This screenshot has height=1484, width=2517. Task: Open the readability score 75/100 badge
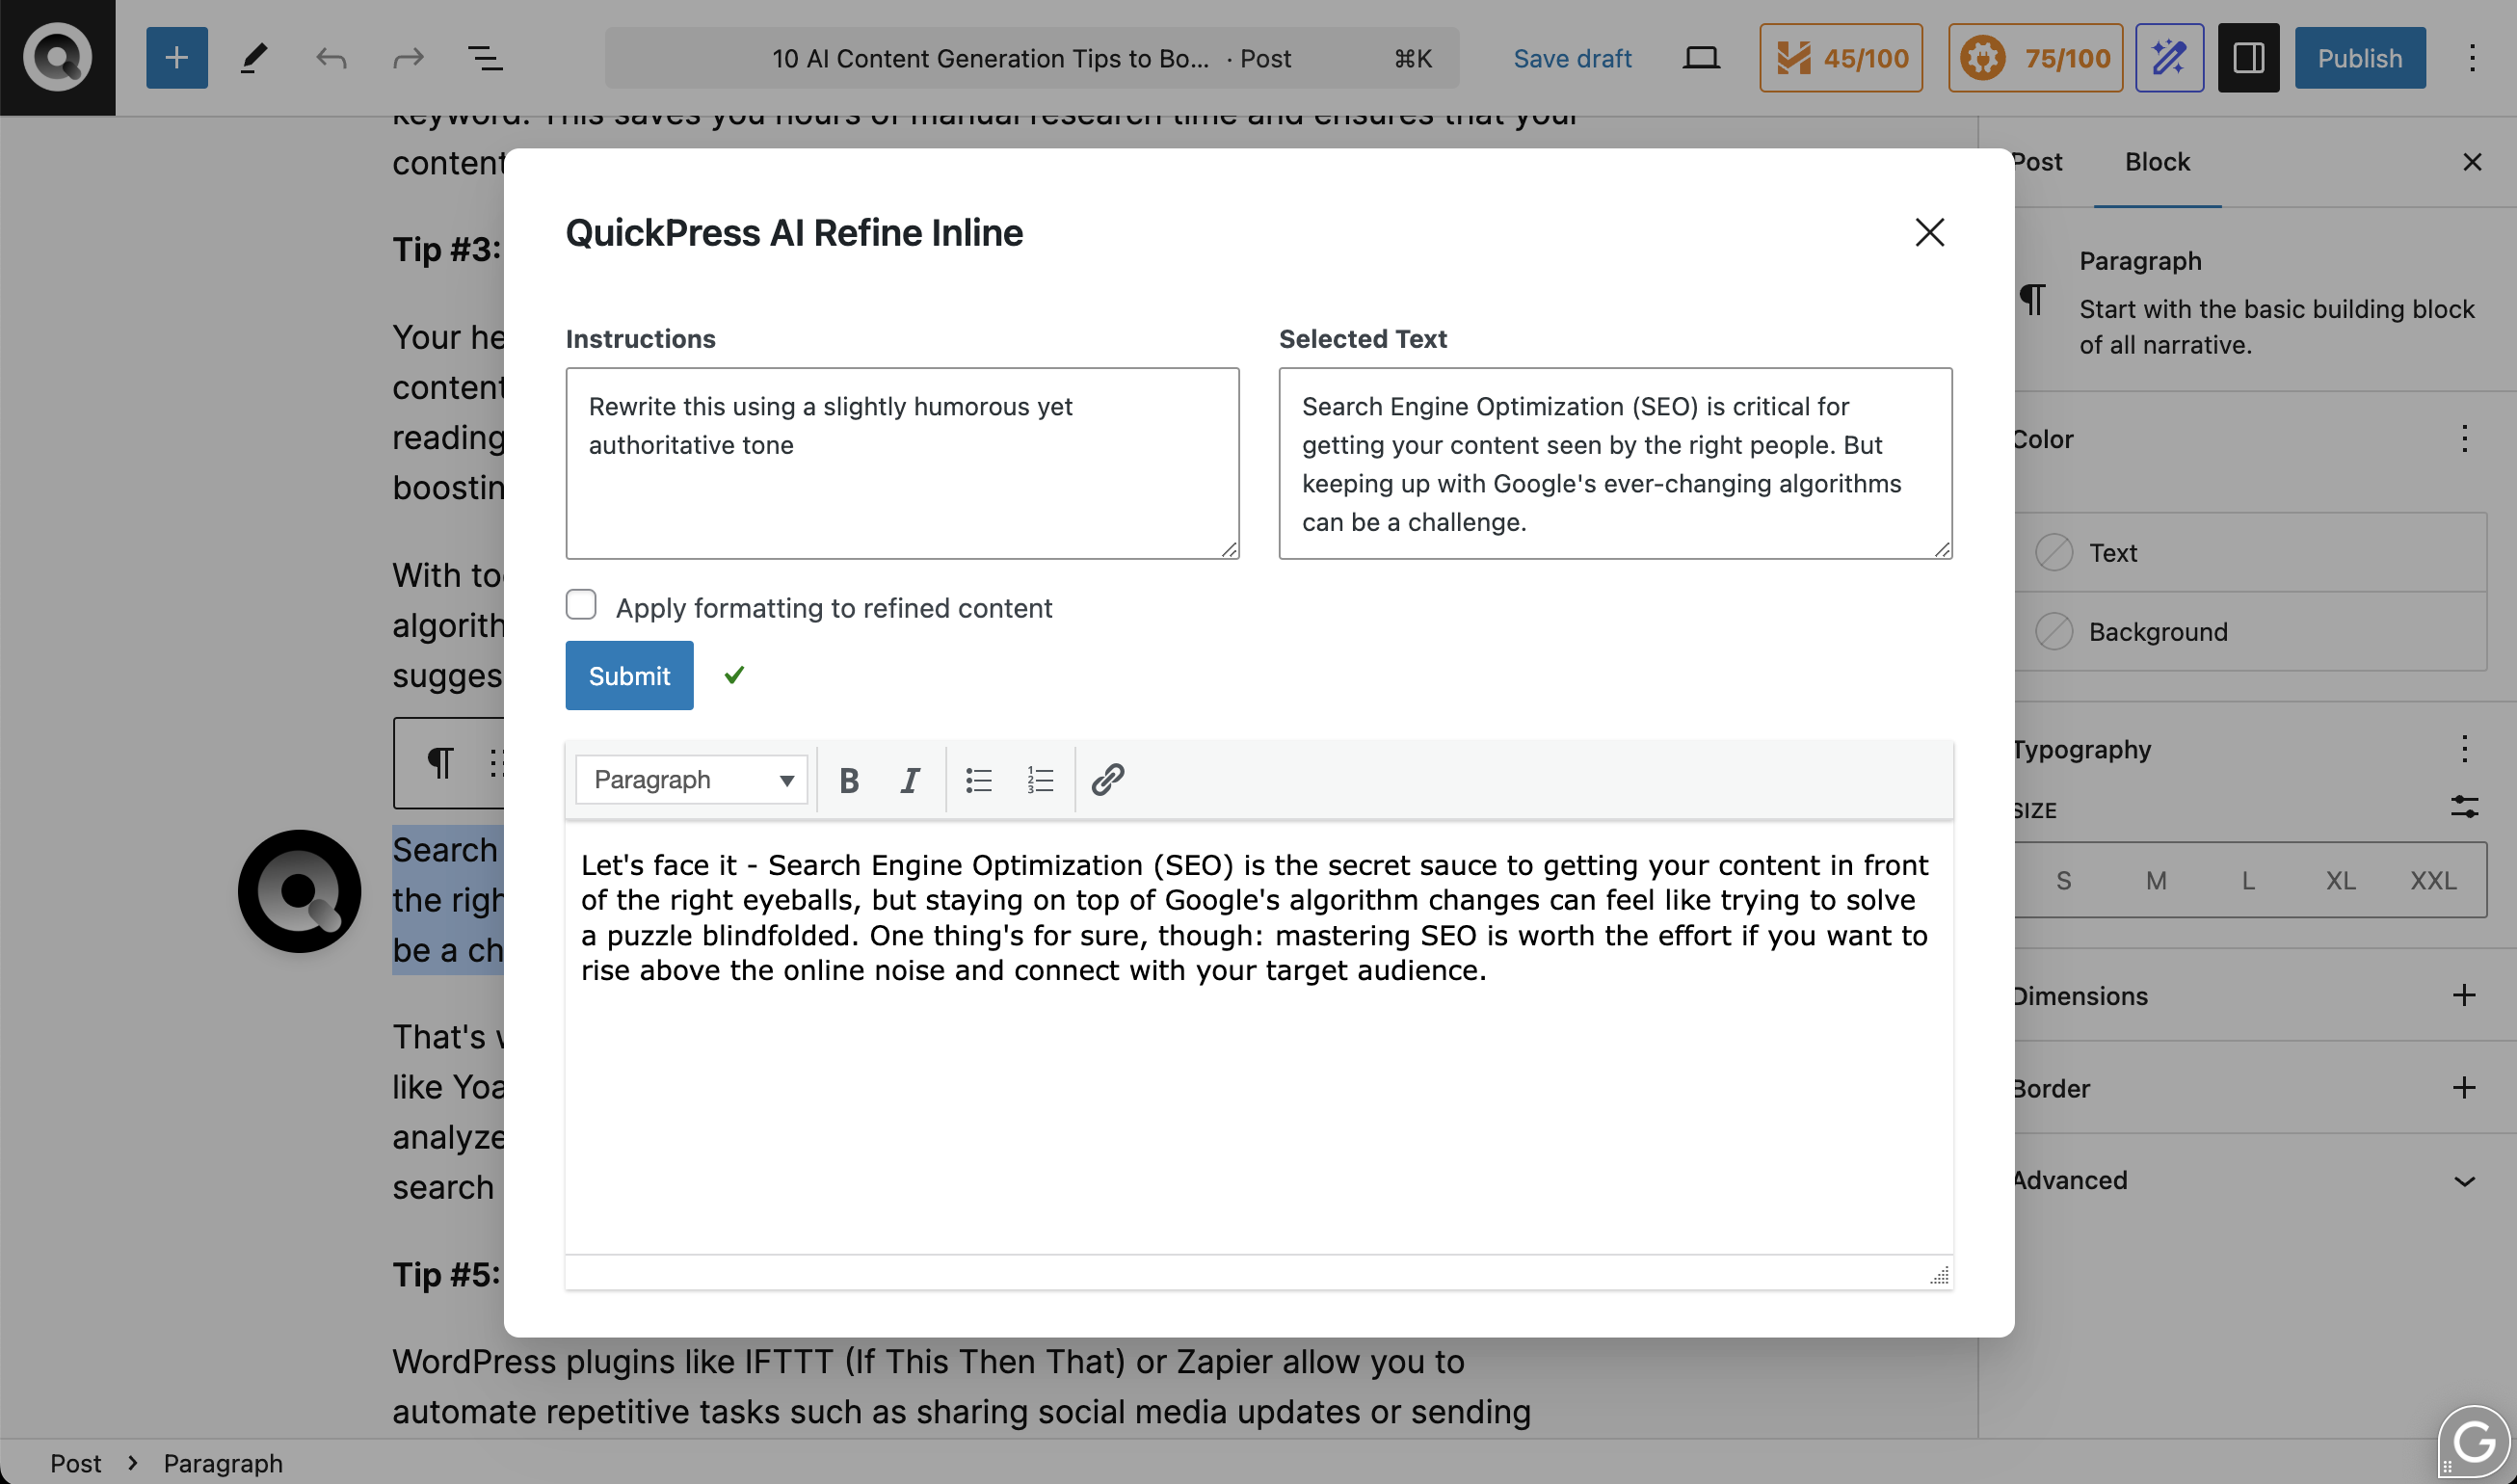pyautogui.click(x=2035, y=58)
